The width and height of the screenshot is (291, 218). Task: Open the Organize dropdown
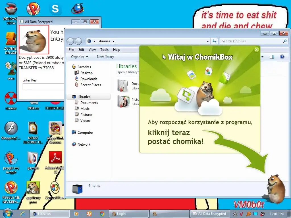pos(80,57)
